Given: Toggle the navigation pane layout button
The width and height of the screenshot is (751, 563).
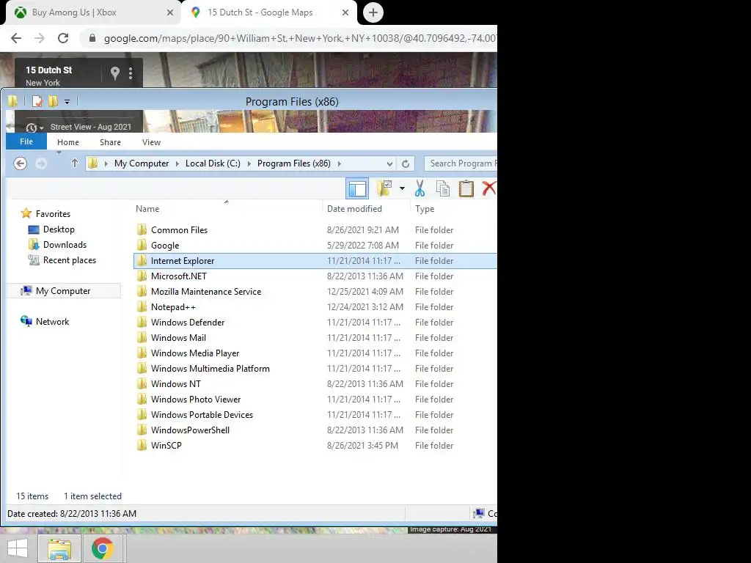Looking at the screenshot, I should [357, 188].
